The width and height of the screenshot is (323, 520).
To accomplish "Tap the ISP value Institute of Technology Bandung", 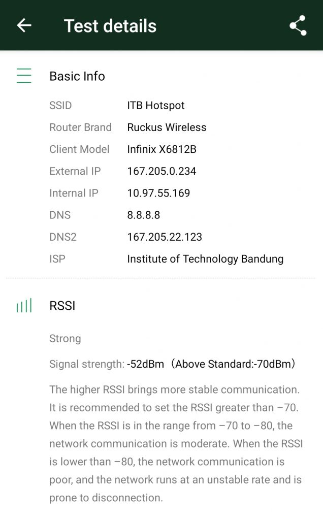I will [x=205, y=258].
